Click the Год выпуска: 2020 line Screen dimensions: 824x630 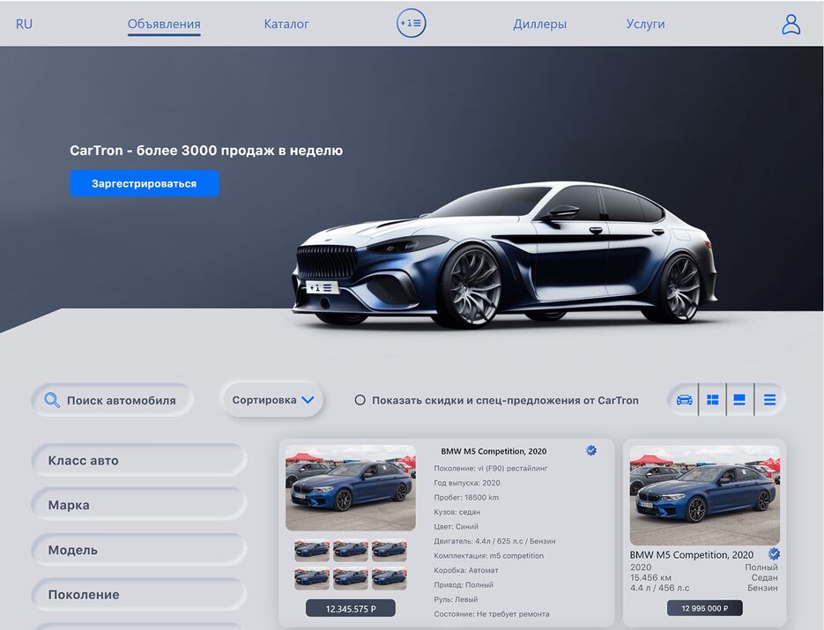(x=467, y=483)
